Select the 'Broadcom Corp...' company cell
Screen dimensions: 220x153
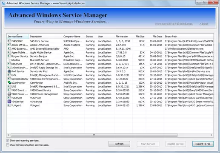[x=73, y=60]
